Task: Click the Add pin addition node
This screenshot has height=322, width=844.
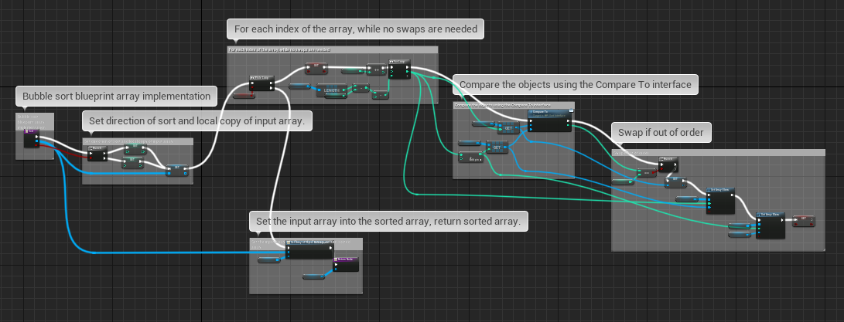Action: coord(471,157)
